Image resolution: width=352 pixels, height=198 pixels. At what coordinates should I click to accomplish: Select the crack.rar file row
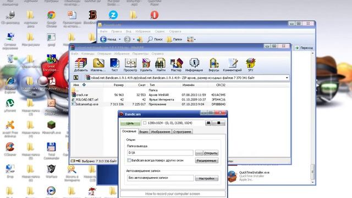[148, 95]
